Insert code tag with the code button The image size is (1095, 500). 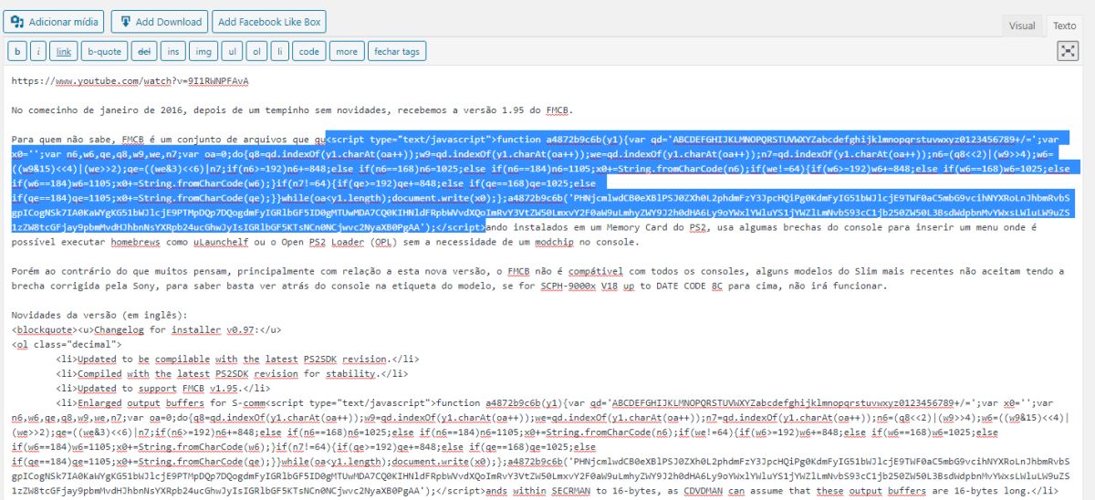pos(309,51)
